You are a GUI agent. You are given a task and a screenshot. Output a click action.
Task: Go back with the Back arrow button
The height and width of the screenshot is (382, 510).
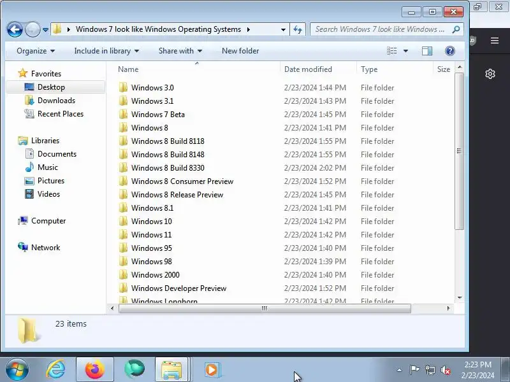(x=15, y=29)
